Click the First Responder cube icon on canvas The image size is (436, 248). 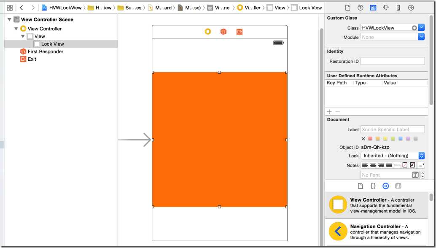[x=223, y=32]
